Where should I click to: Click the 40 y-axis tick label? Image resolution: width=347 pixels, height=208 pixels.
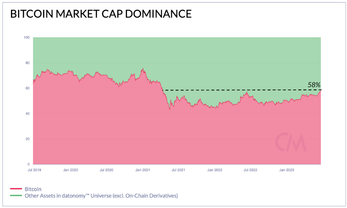27,114
